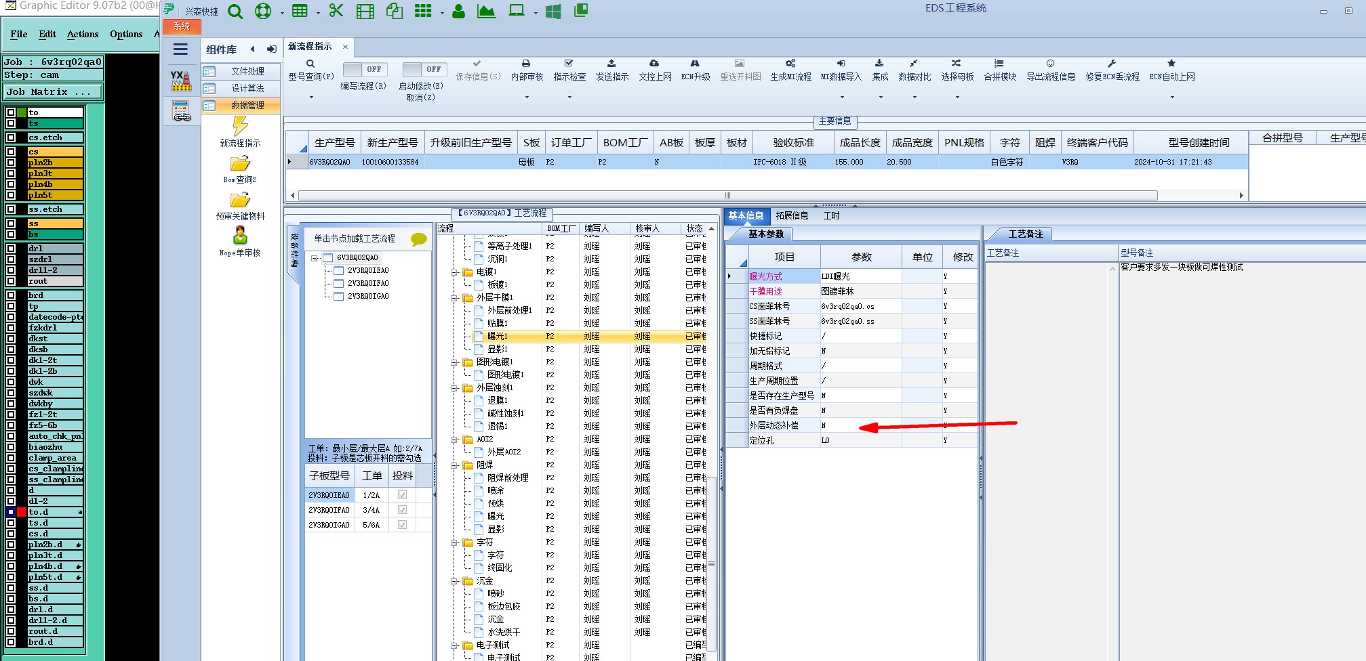Click the green user person icon

coord(459,11)
